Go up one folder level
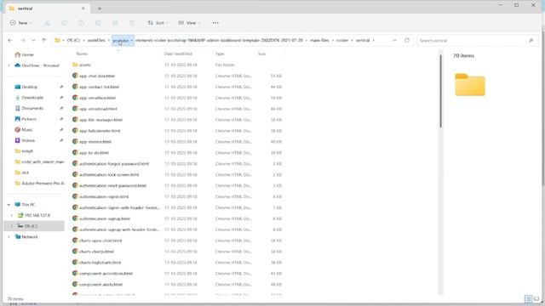 (x=43, y=41)
